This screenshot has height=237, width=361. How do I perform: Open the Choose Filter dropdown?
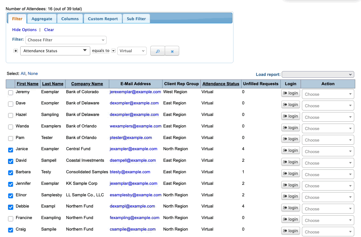coord(66,40)
